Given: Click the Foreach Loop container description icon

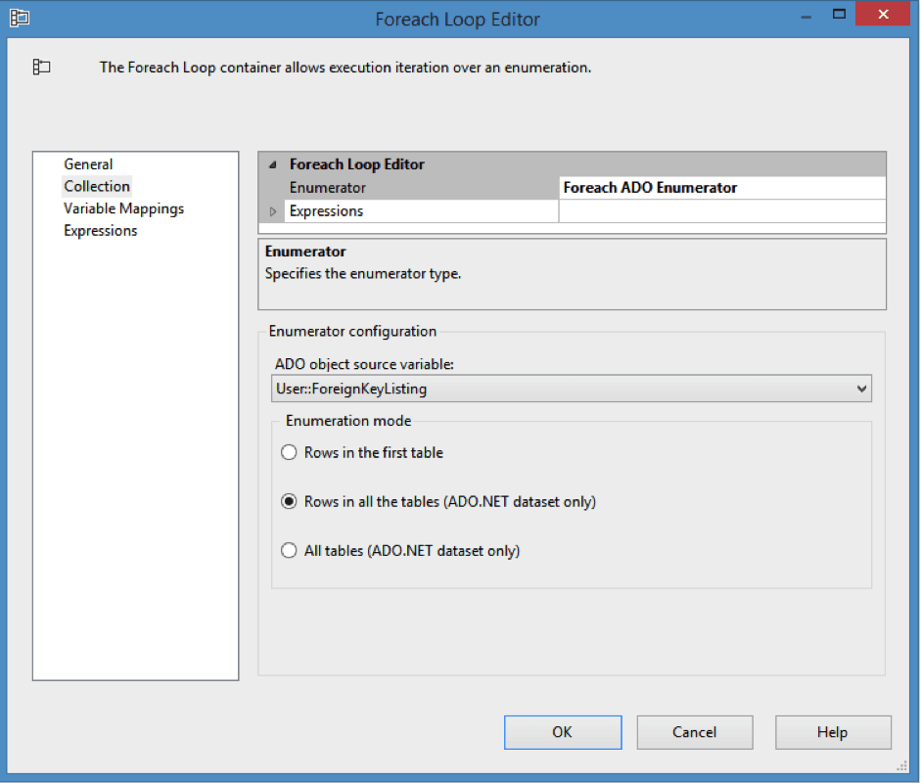Looking at the screenshot, I should pyautogui.click(x=41, y=67).
